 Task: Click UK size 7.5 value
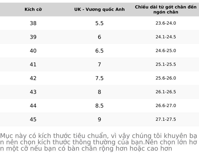click(x=99, y=78)
